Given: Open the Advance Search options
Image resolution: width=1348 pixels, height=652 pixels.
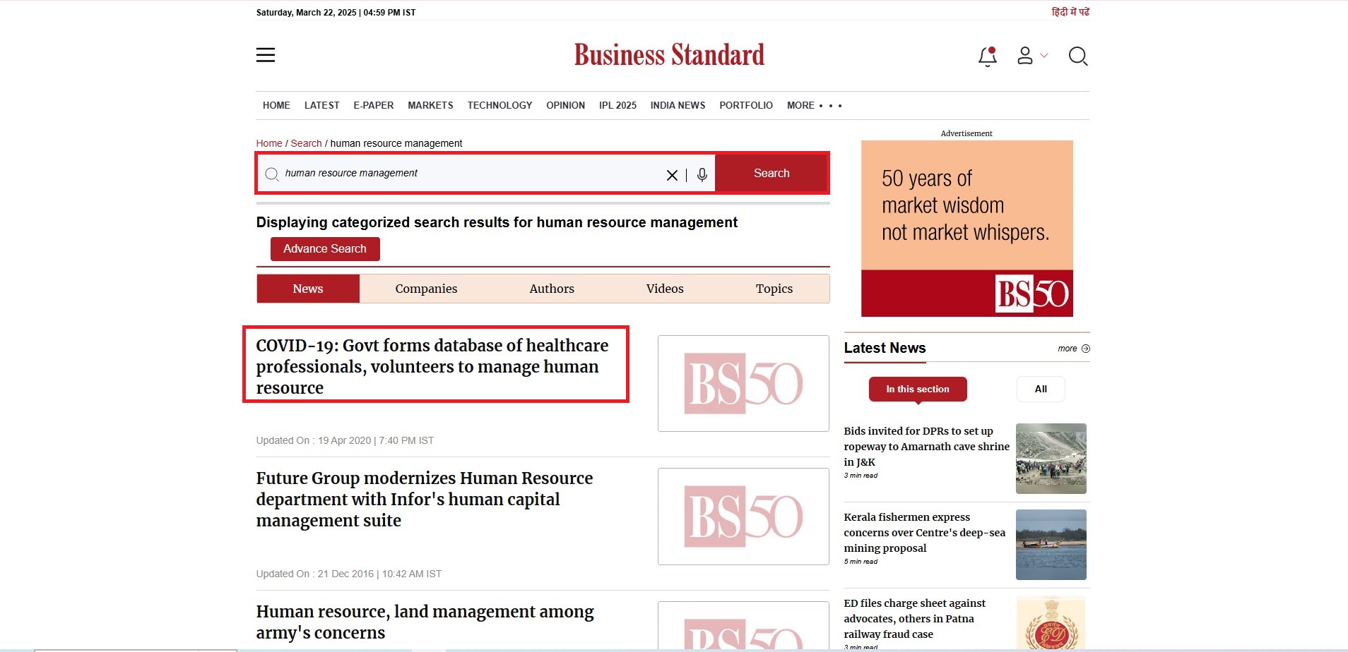Looking at the screenshot, I should coord(325,249).
